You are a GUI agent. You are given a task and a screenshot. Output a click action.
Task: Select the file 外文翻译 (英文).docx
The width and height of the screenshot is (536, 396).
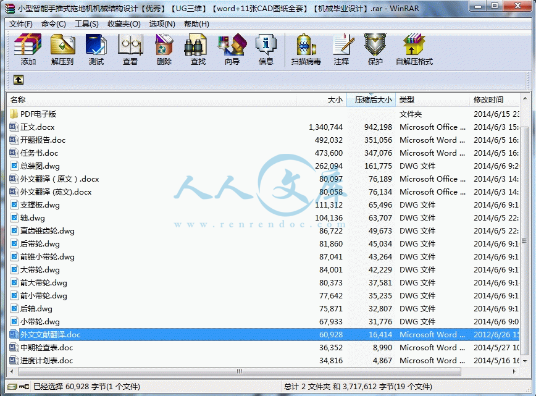point(56,192)
